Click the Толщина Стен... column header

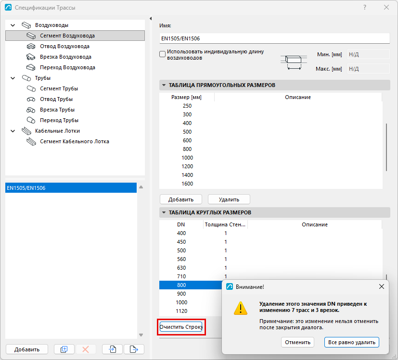pyautogui.click(x=225, y=224)
